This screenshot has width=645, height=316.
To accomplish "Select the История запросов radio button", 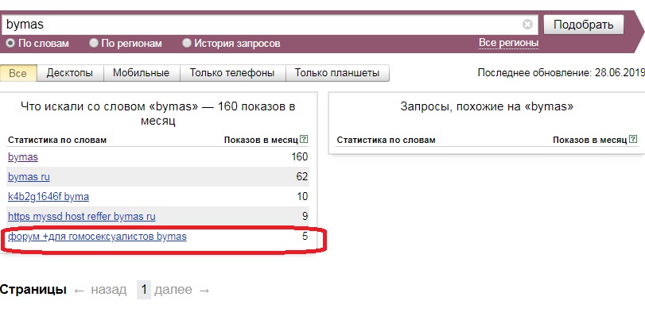I will coord(187,43).
